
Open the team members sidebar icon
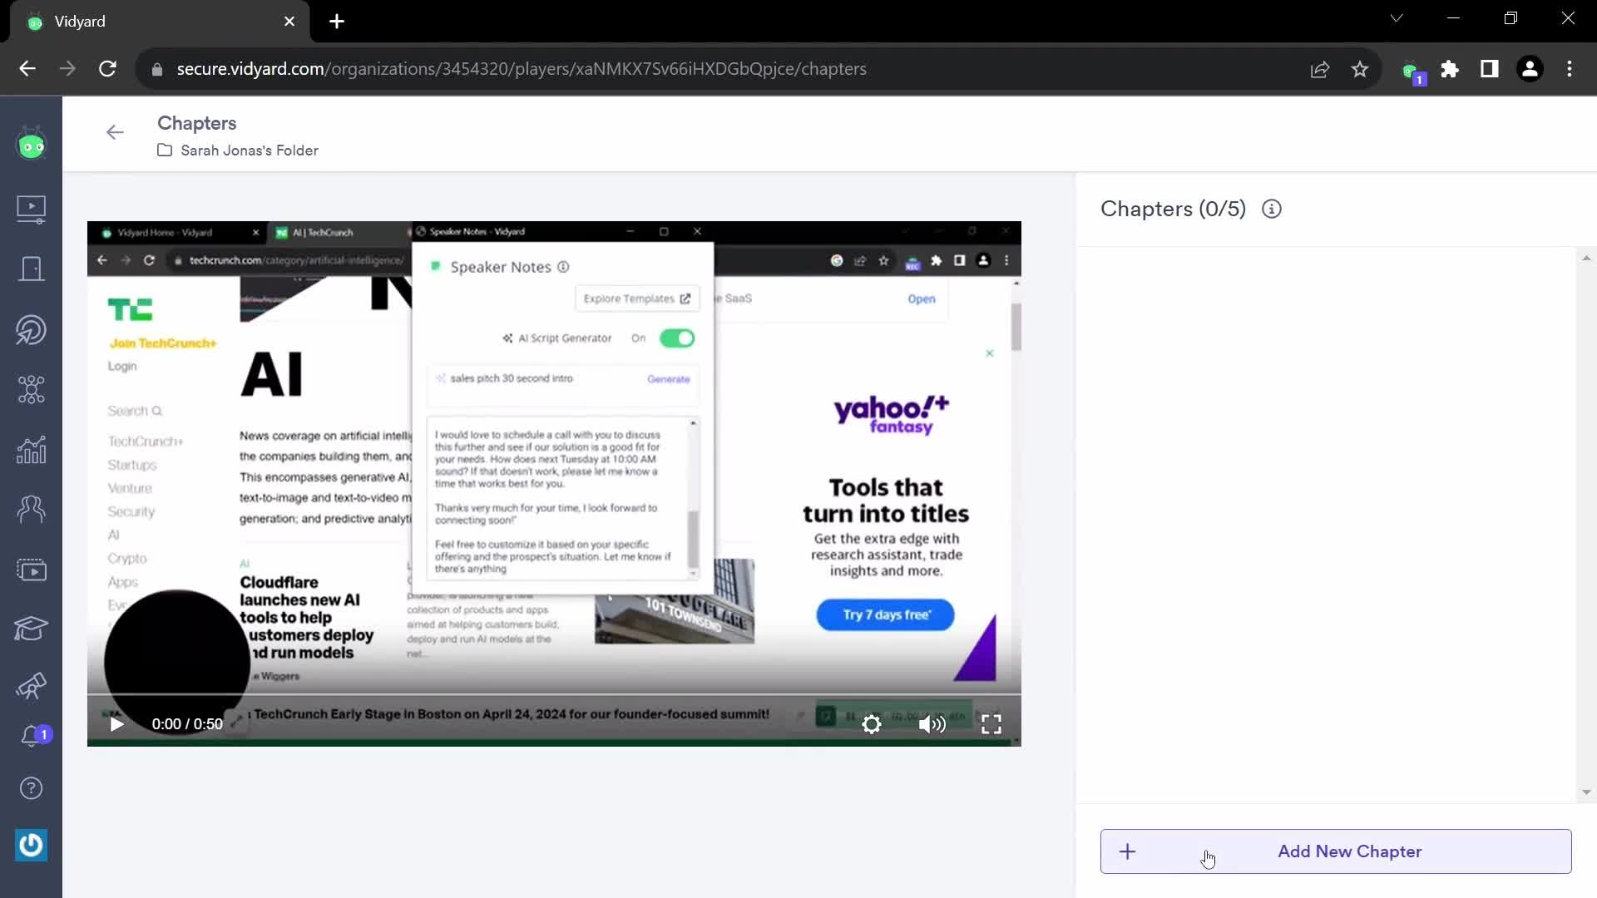coord(31,509)
